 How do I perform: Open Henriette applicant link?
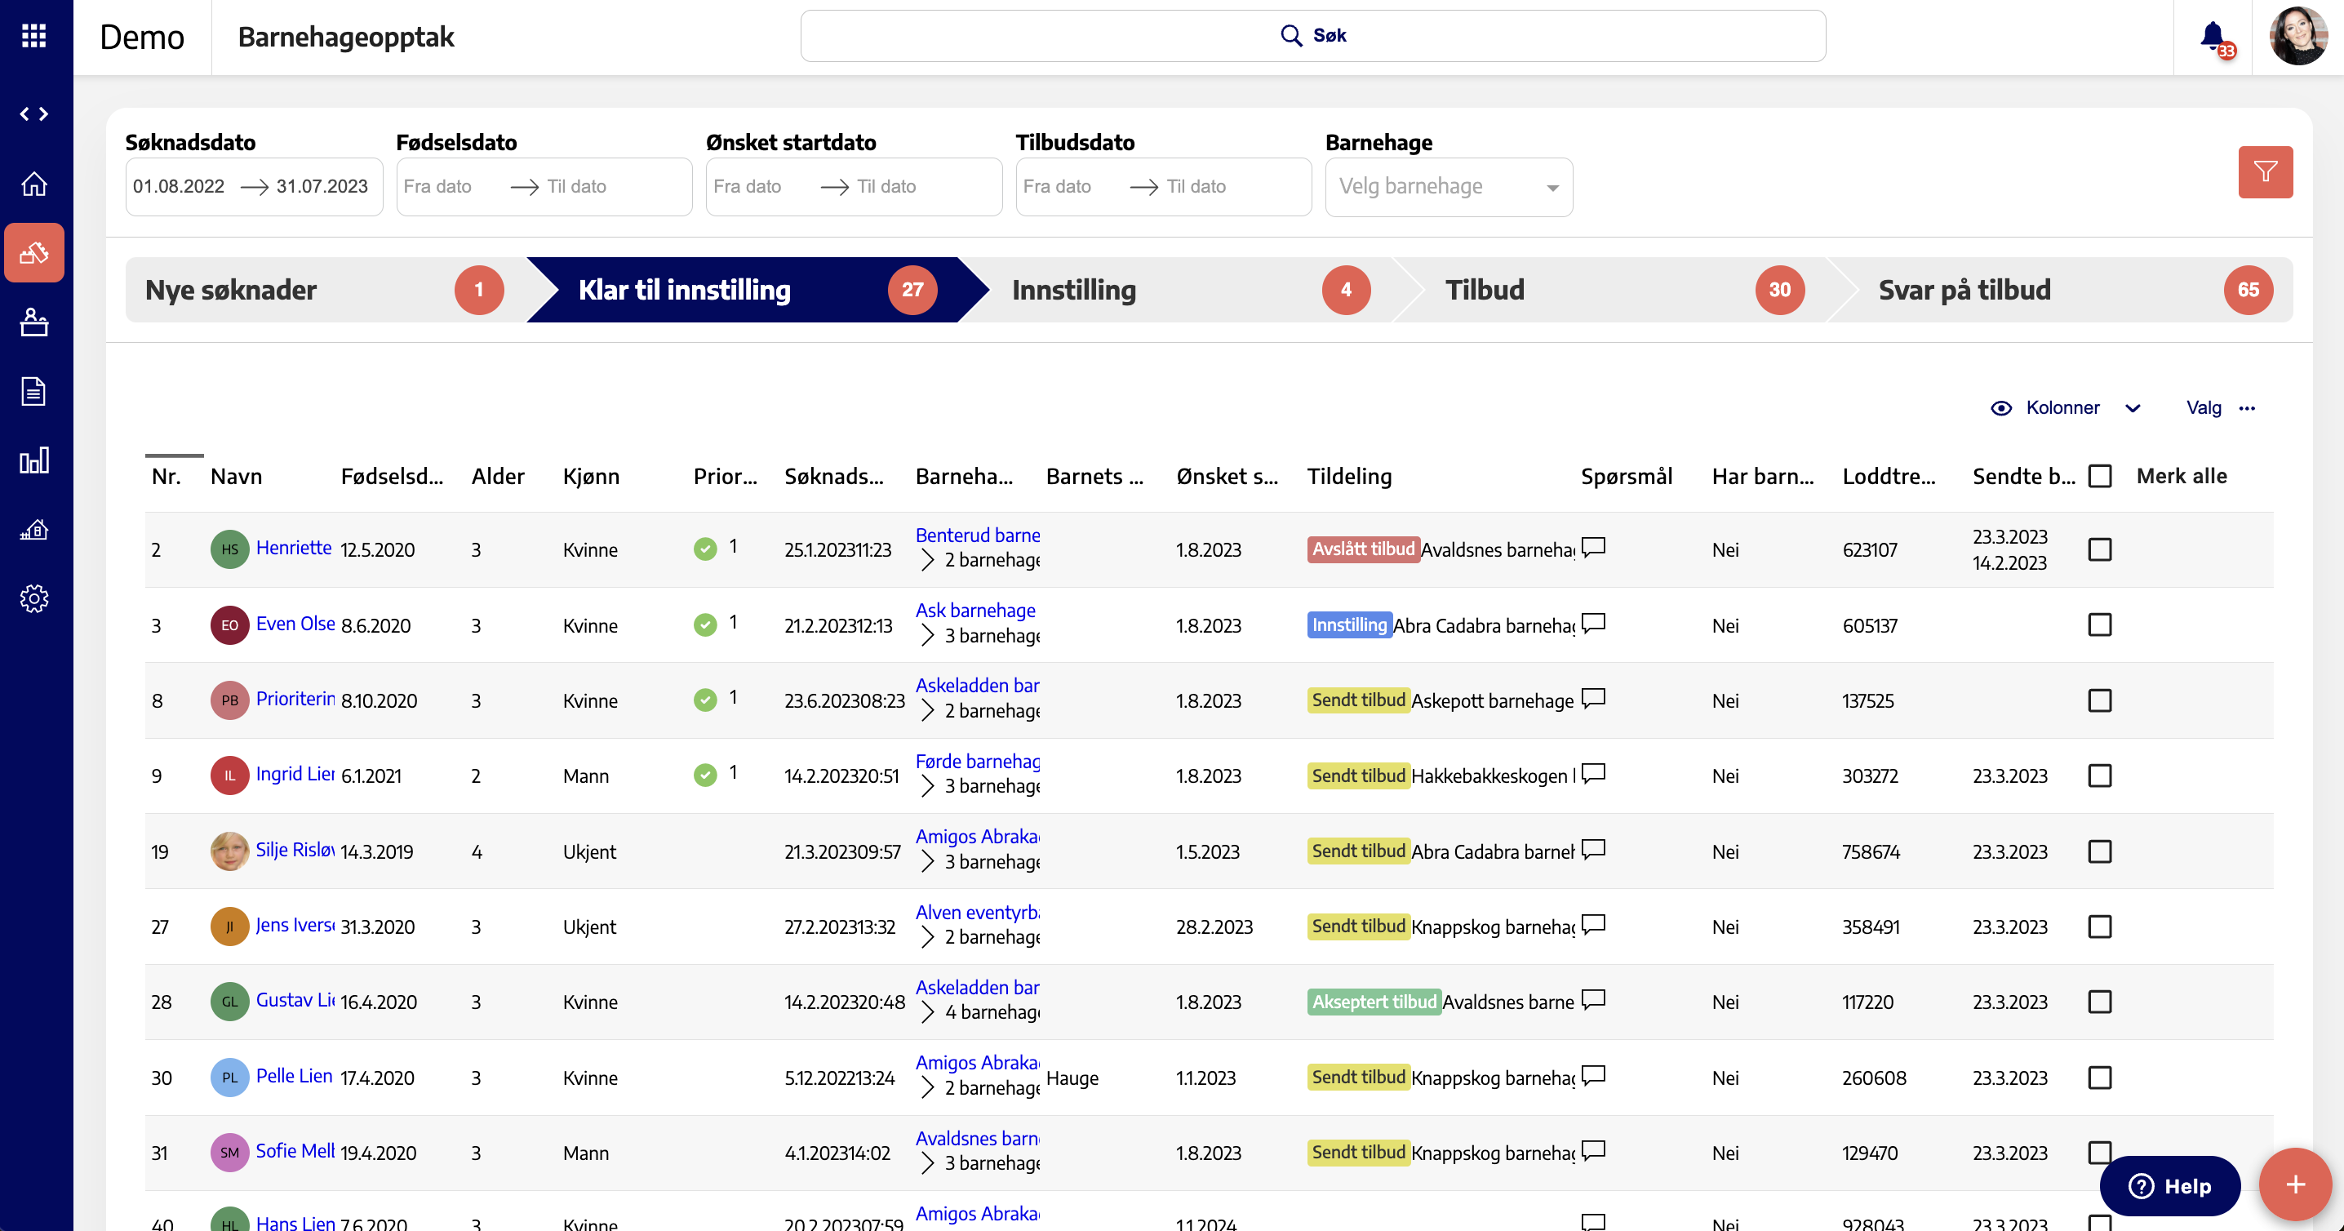tap(294, 548)
